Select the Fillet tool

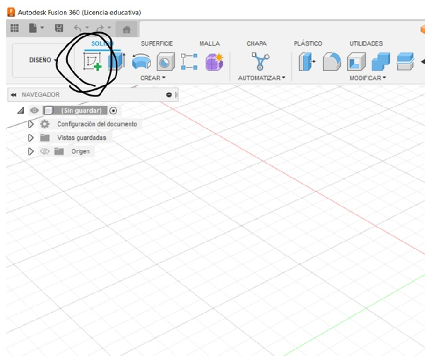coord(332,62)
